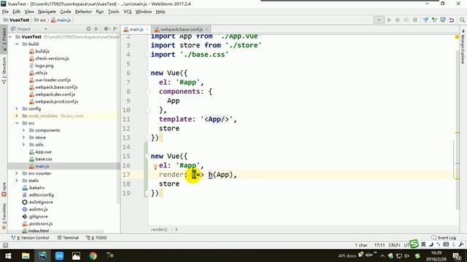
Task: Click the VCS update project icon
Action: pos(425,20)
